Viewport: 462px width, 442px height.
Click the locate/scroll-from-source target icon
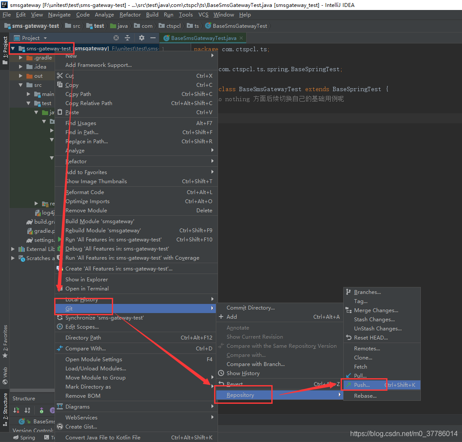coord(116,38)
